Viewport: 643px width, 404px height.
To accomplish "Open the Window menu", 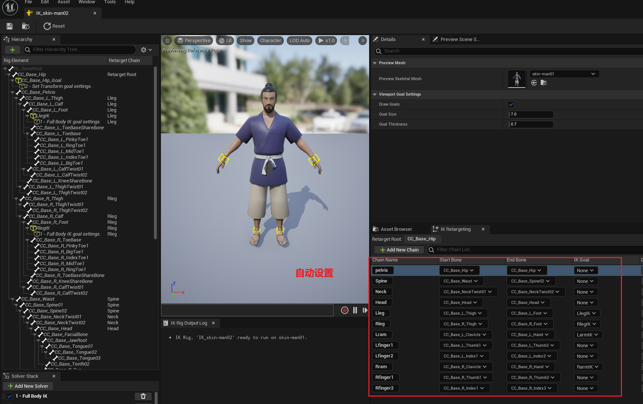I will [87, 2].
